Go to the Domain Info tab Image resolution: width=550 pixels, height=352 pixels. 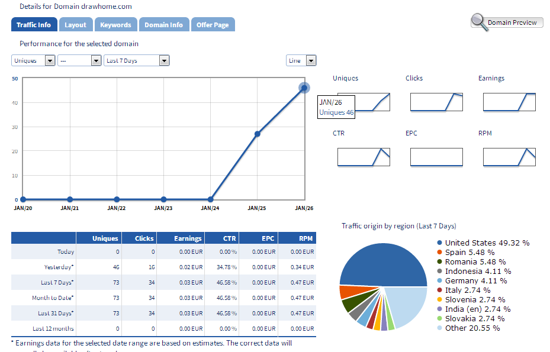164,25
